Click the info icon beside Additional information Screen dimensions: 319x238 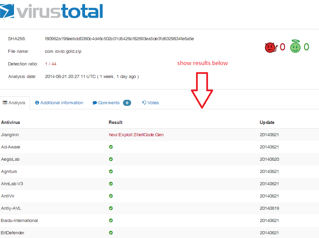pos(37,102)
